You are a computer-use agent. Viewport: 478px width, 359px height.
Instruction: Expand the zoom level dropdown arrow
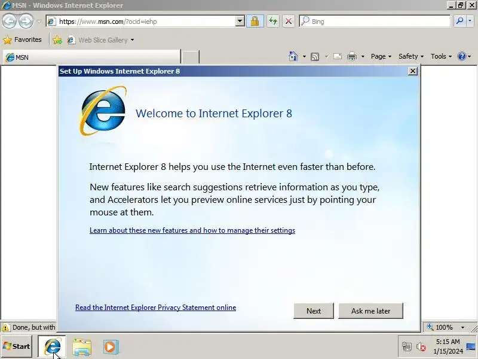(462, 327)
